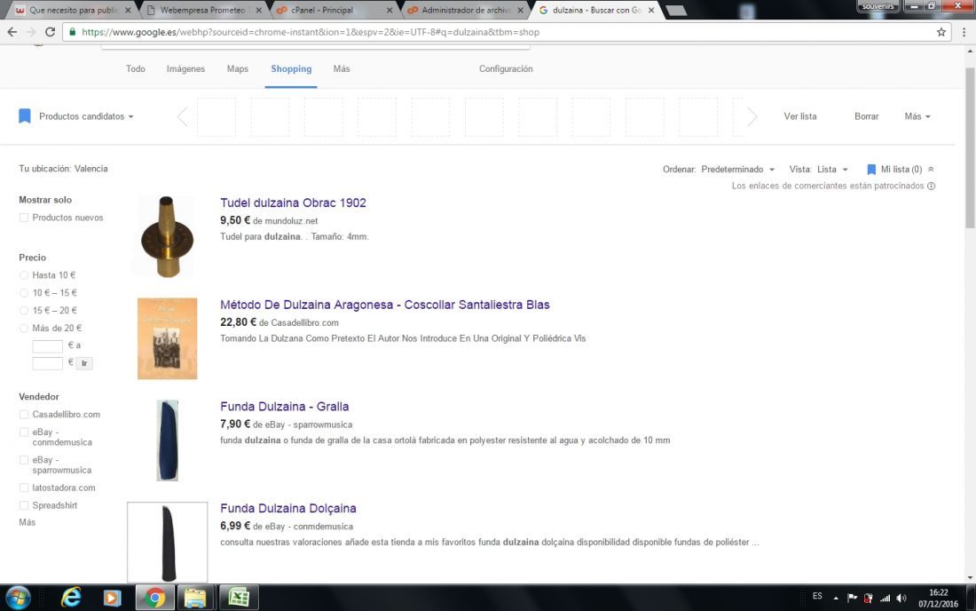This screenshot has height=611, width=976.
Task: Expand the Productos candidatos dropdown
Action: pos(86,116)
